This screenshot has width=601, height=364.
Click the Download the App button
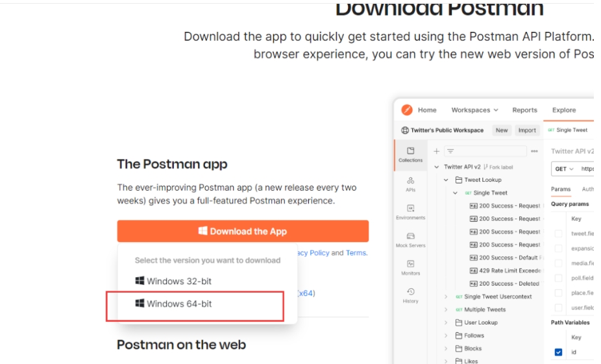tap(243, 231)
